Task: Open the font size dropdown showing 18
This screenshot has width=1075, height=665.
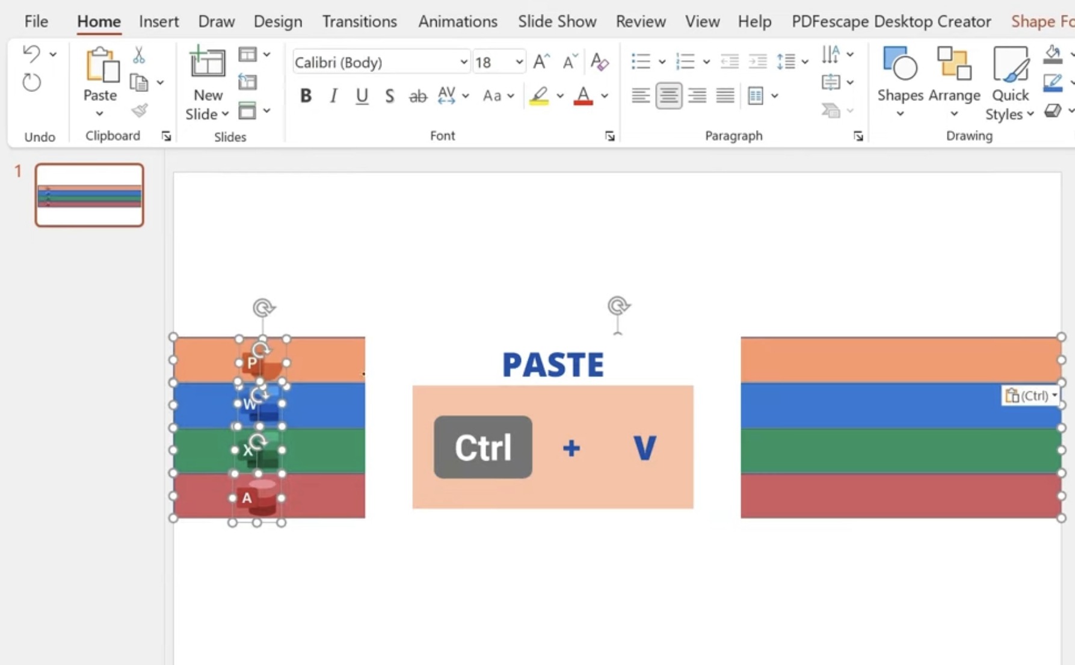Action: (519, 62)
